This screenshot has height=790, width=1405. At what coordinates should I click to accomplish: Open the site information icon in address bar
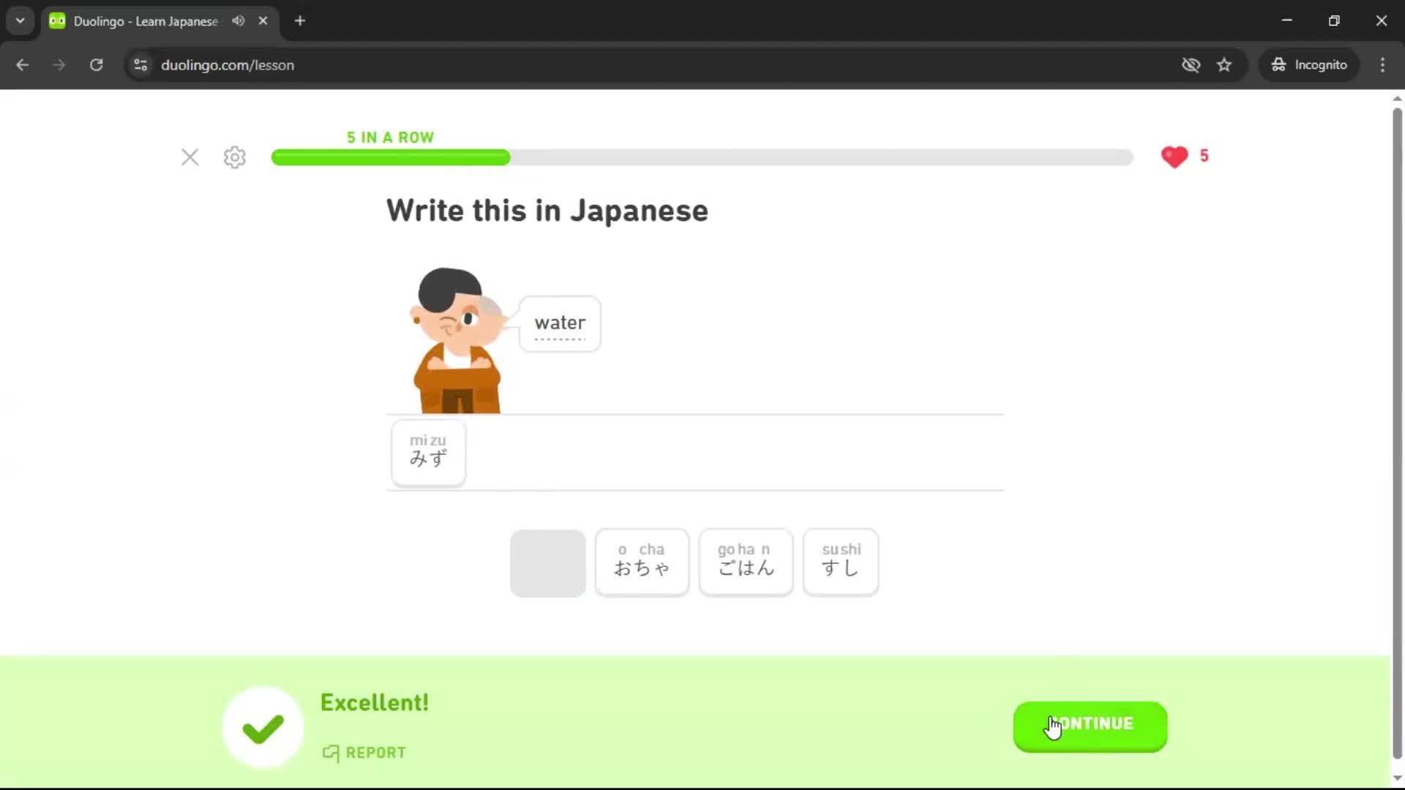pos(140,64)
